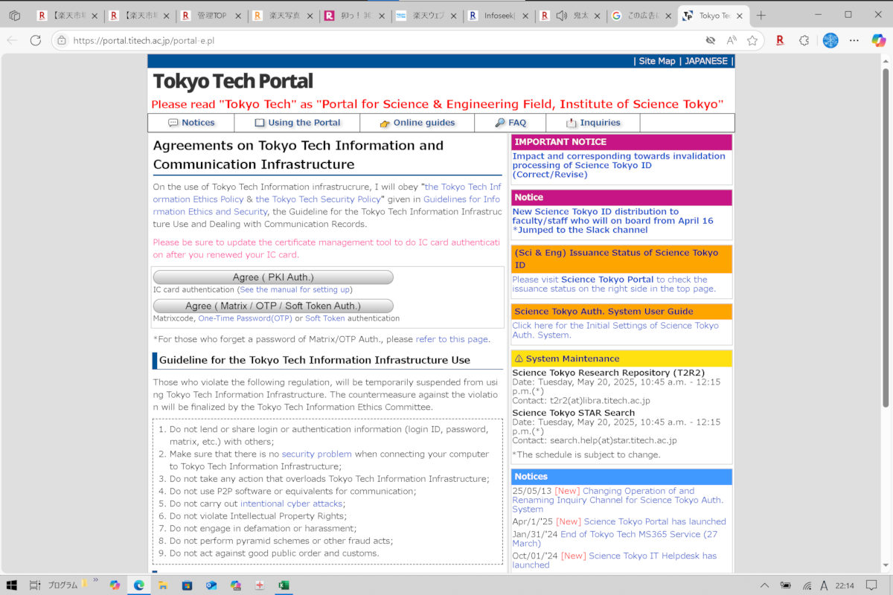893x595 pixels.
Task: Open One-Time Password(OTP) link
Action: point(245,318)
